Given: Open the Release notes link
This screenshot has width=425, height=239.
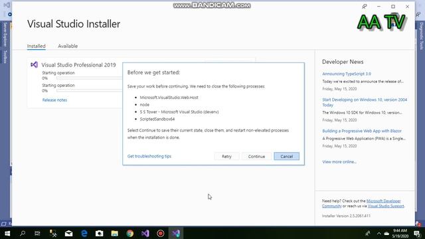Looking at the screenshot, I should (54, 100).
